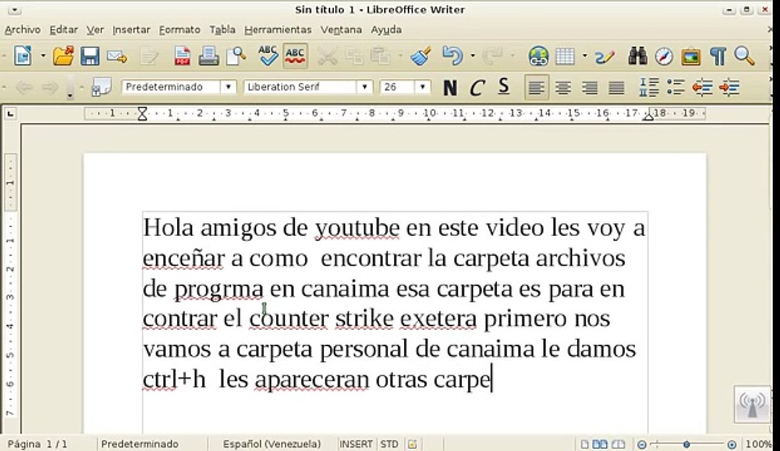Click wireless broadcast icon at bottom right

coord(752,405)
